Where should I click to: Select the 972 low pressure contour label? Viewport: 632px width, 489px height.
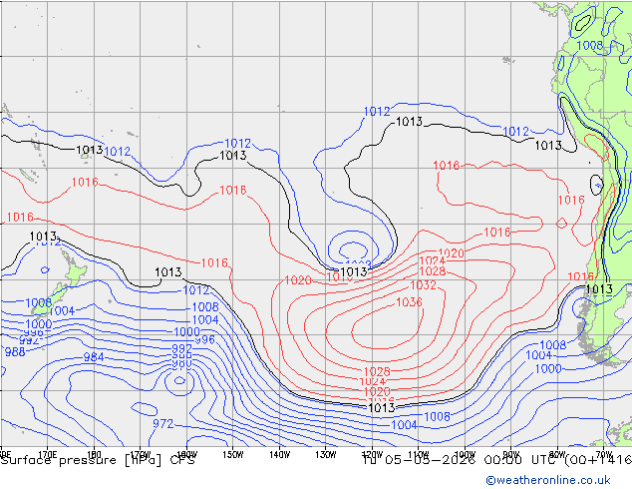pos(162,424)
